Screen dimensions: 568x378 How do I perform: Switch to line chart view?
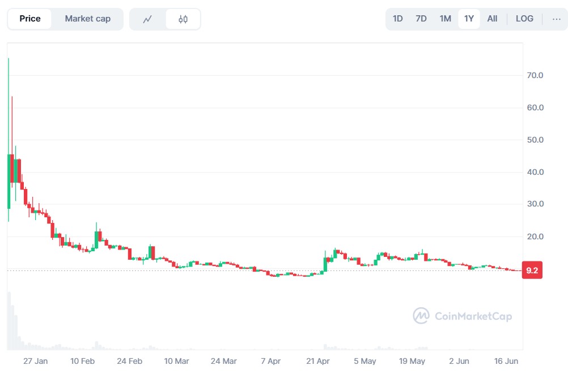pyautogui.click(x=147, y=19)
